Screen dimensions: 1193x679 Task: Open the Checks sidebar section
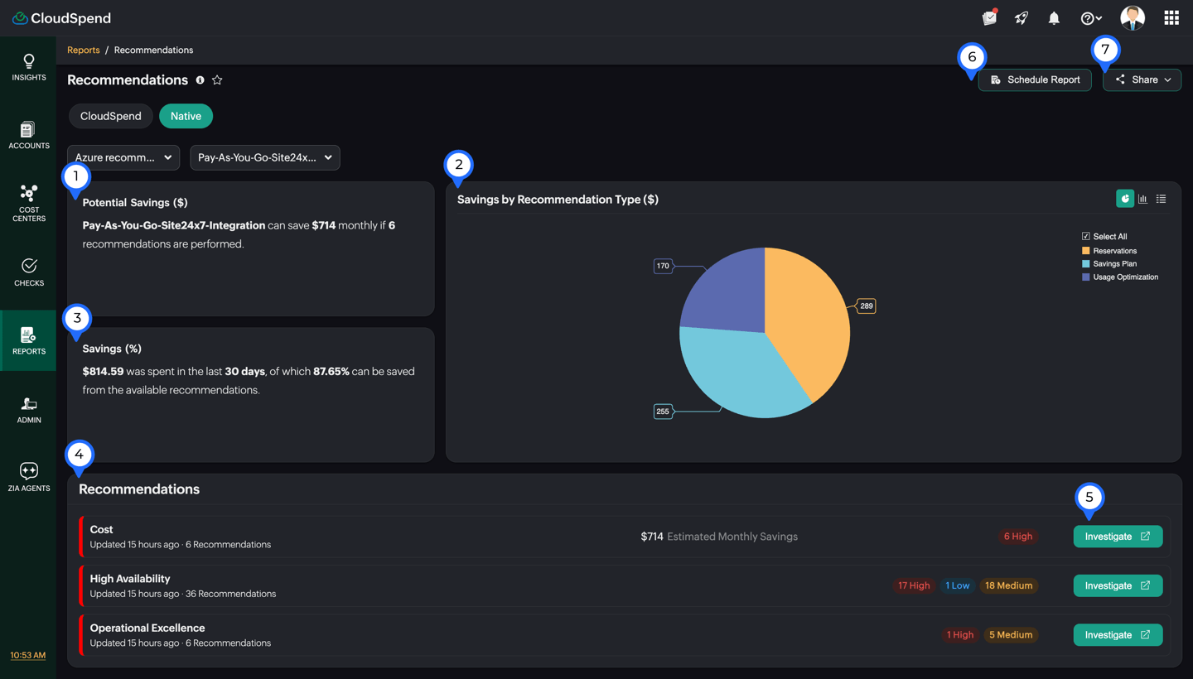click(28, 272)
